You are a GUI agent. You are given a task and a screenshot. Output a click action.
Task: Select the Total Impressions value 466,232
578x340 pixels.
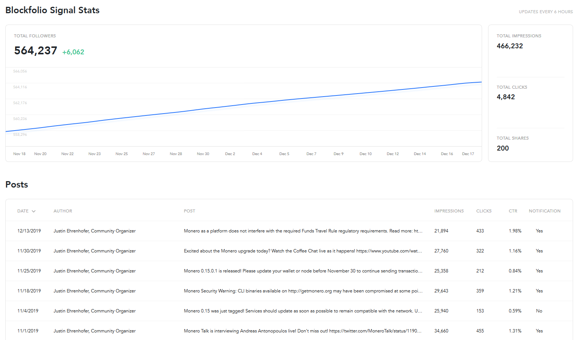(510, 46)
